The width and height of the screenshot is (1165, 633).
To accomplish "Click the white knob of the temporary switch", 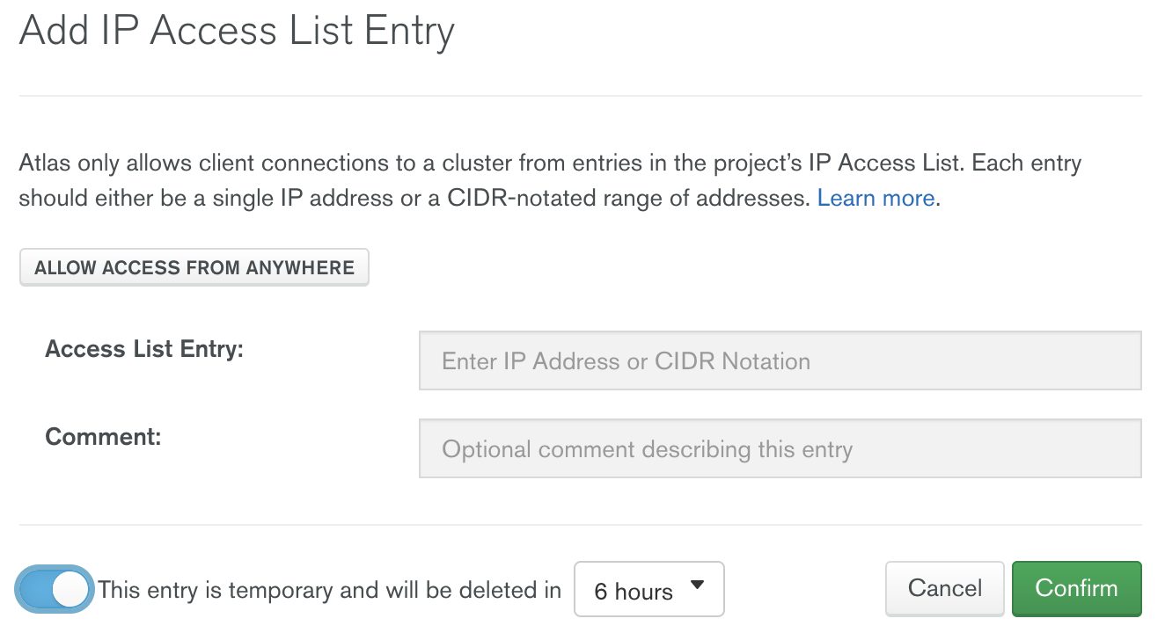I will click(70, 589).
